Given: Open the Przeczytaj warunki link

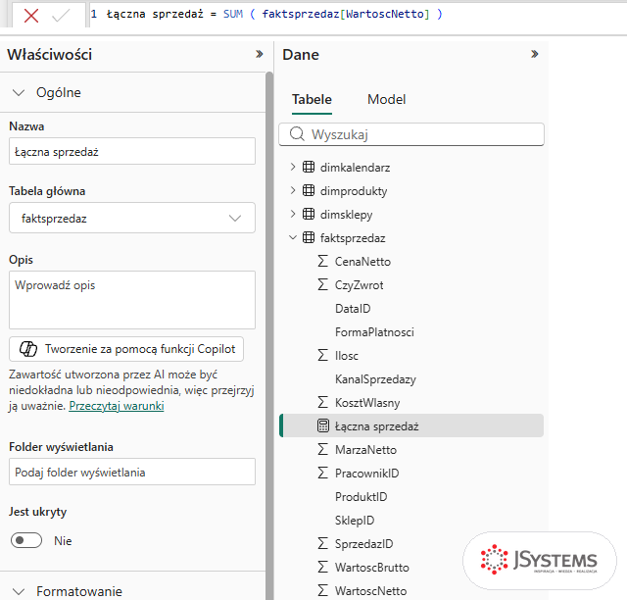Looking at the screenshot, I should 117,406.
